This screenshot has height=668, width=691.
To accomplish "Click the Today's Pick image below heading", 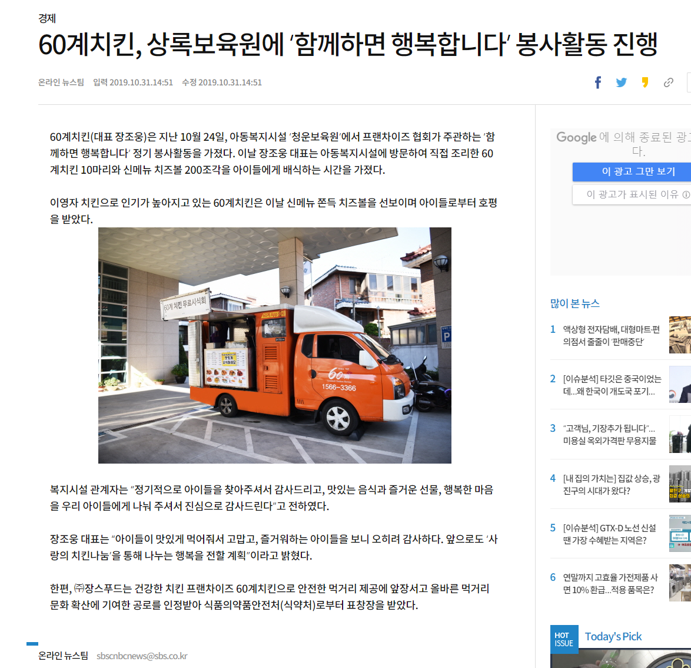I will (x=620, y=659).
